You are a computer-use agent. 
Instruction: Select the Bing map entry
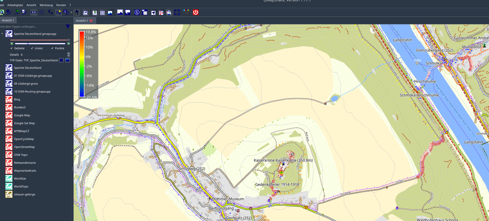click(x=17, y=99)
